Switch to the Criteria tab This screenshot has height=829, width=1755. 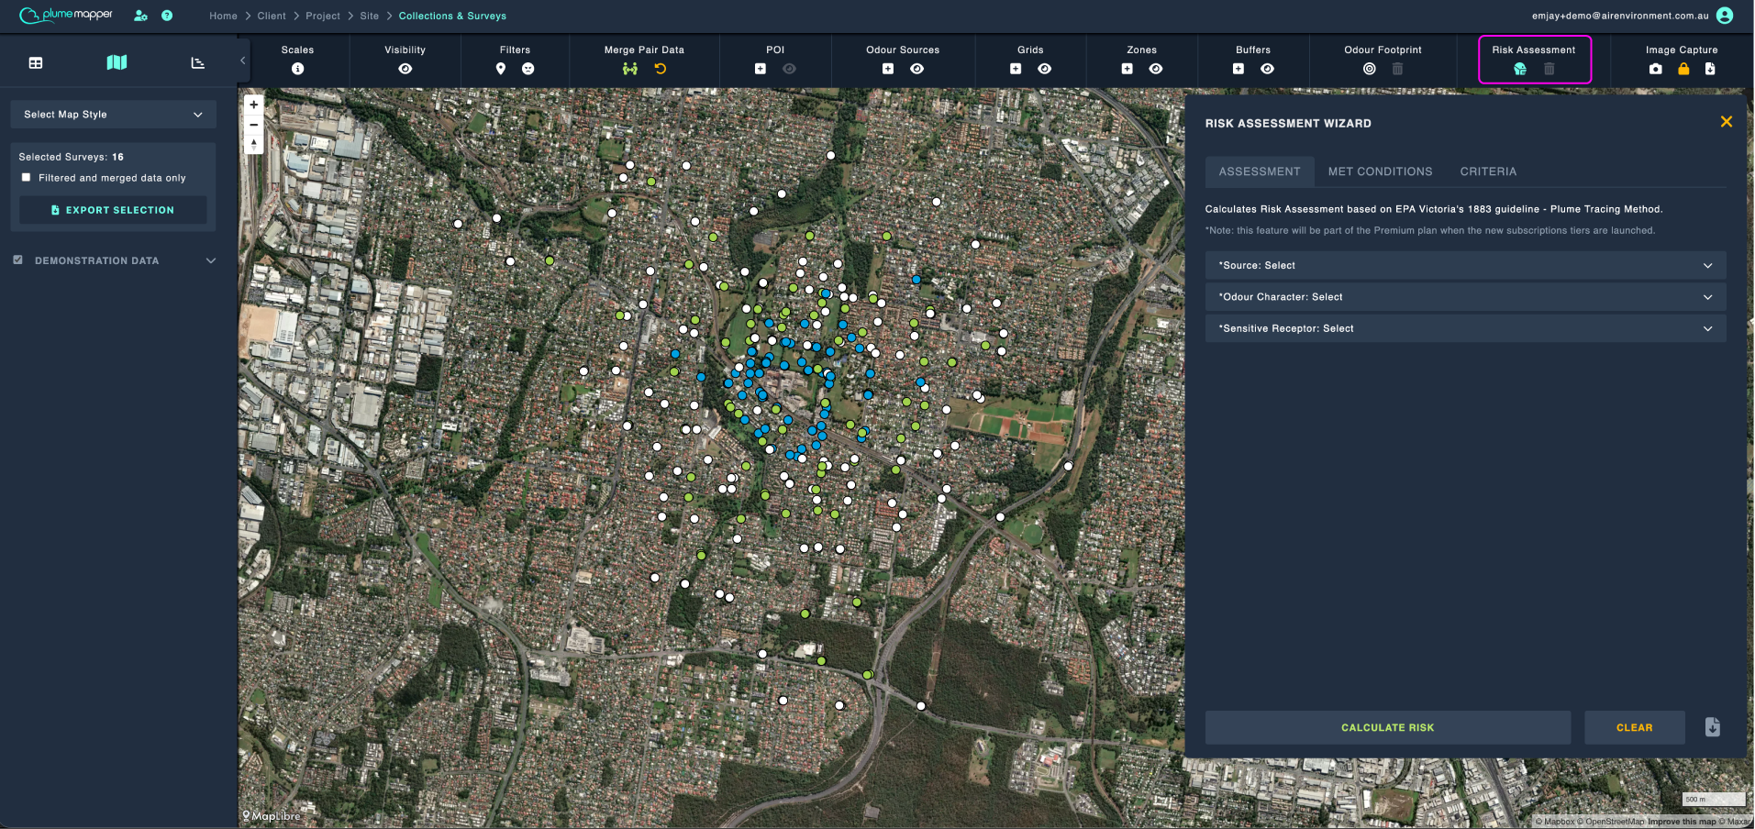pos(1488,171)
